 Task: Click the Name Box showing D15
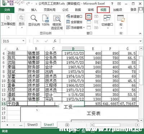(12, 41)
